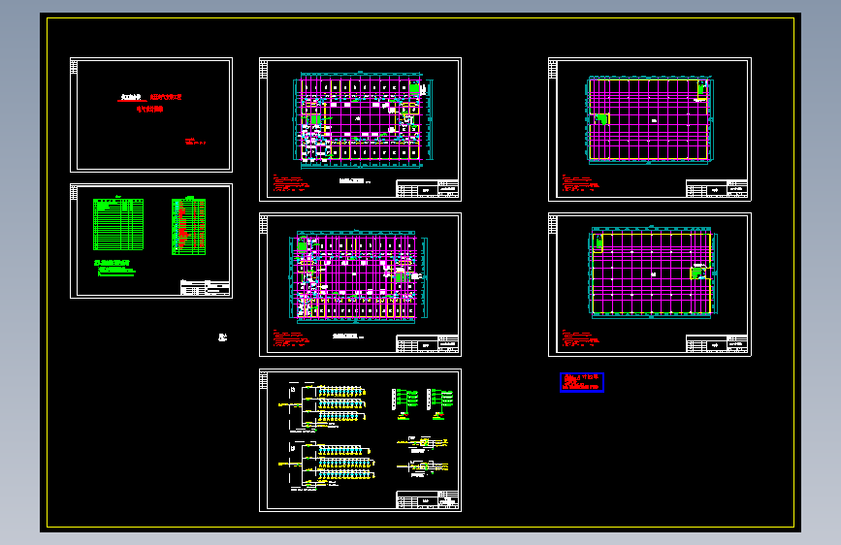Screen dimensions: 841x545
Task: Select the top middle floor plan drawing
Action: coord(361,129)
